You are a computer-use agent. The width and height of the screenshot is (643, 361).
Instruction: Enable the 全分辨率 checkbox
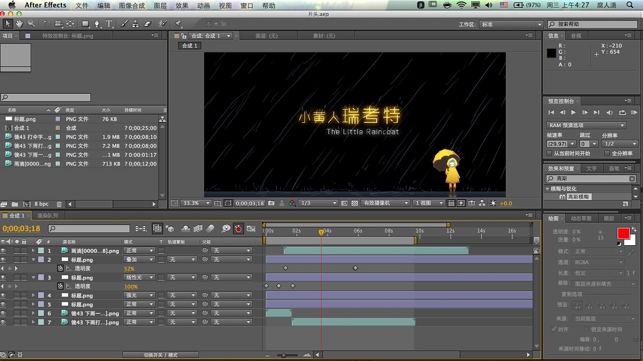coord(607,153)
